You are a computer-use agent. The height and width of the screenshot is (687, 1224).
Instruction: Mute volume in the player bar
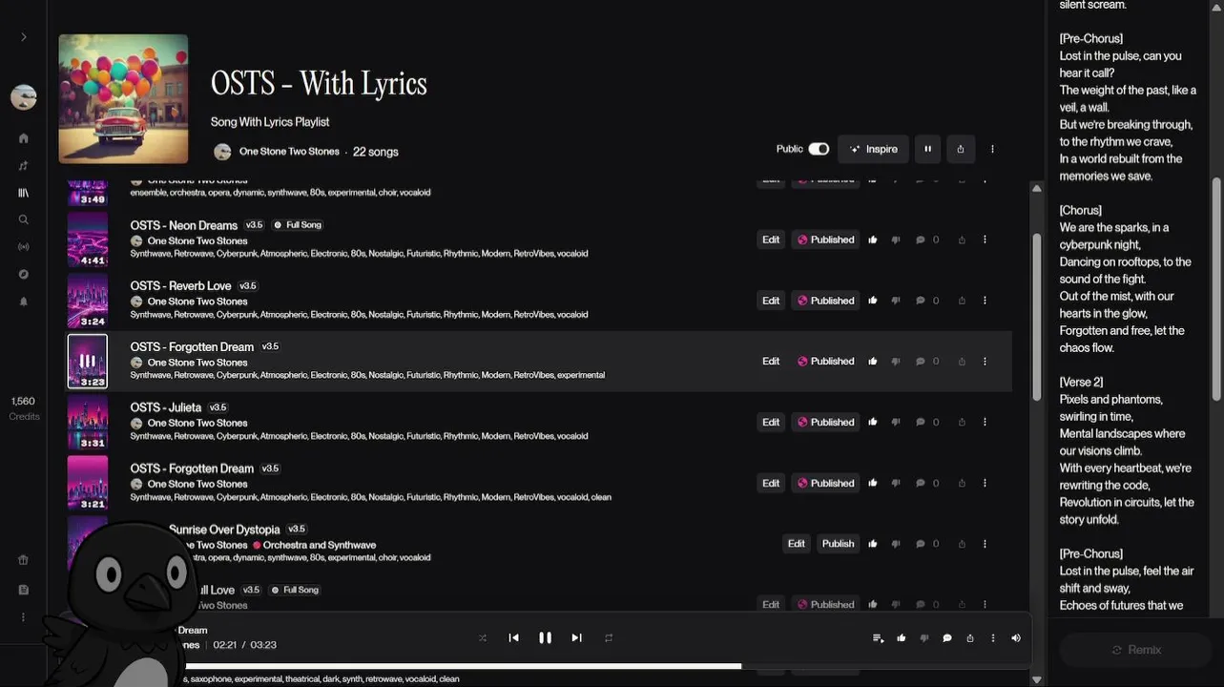(1016, 638)
